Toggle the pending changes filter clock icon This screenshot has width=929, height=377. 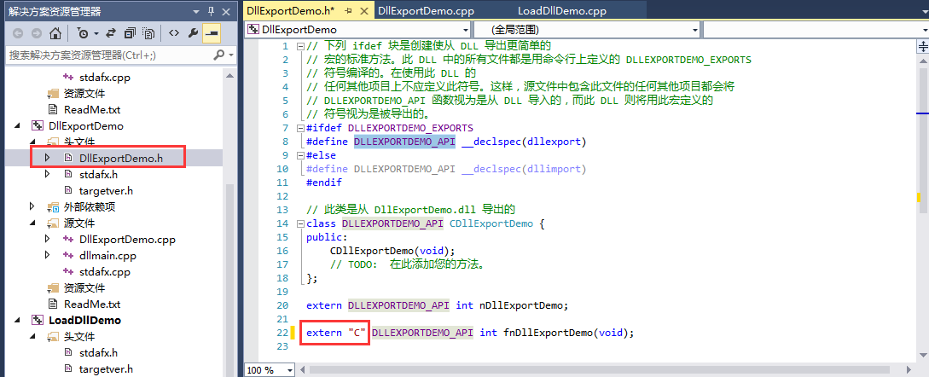click(x=82, y=33)
